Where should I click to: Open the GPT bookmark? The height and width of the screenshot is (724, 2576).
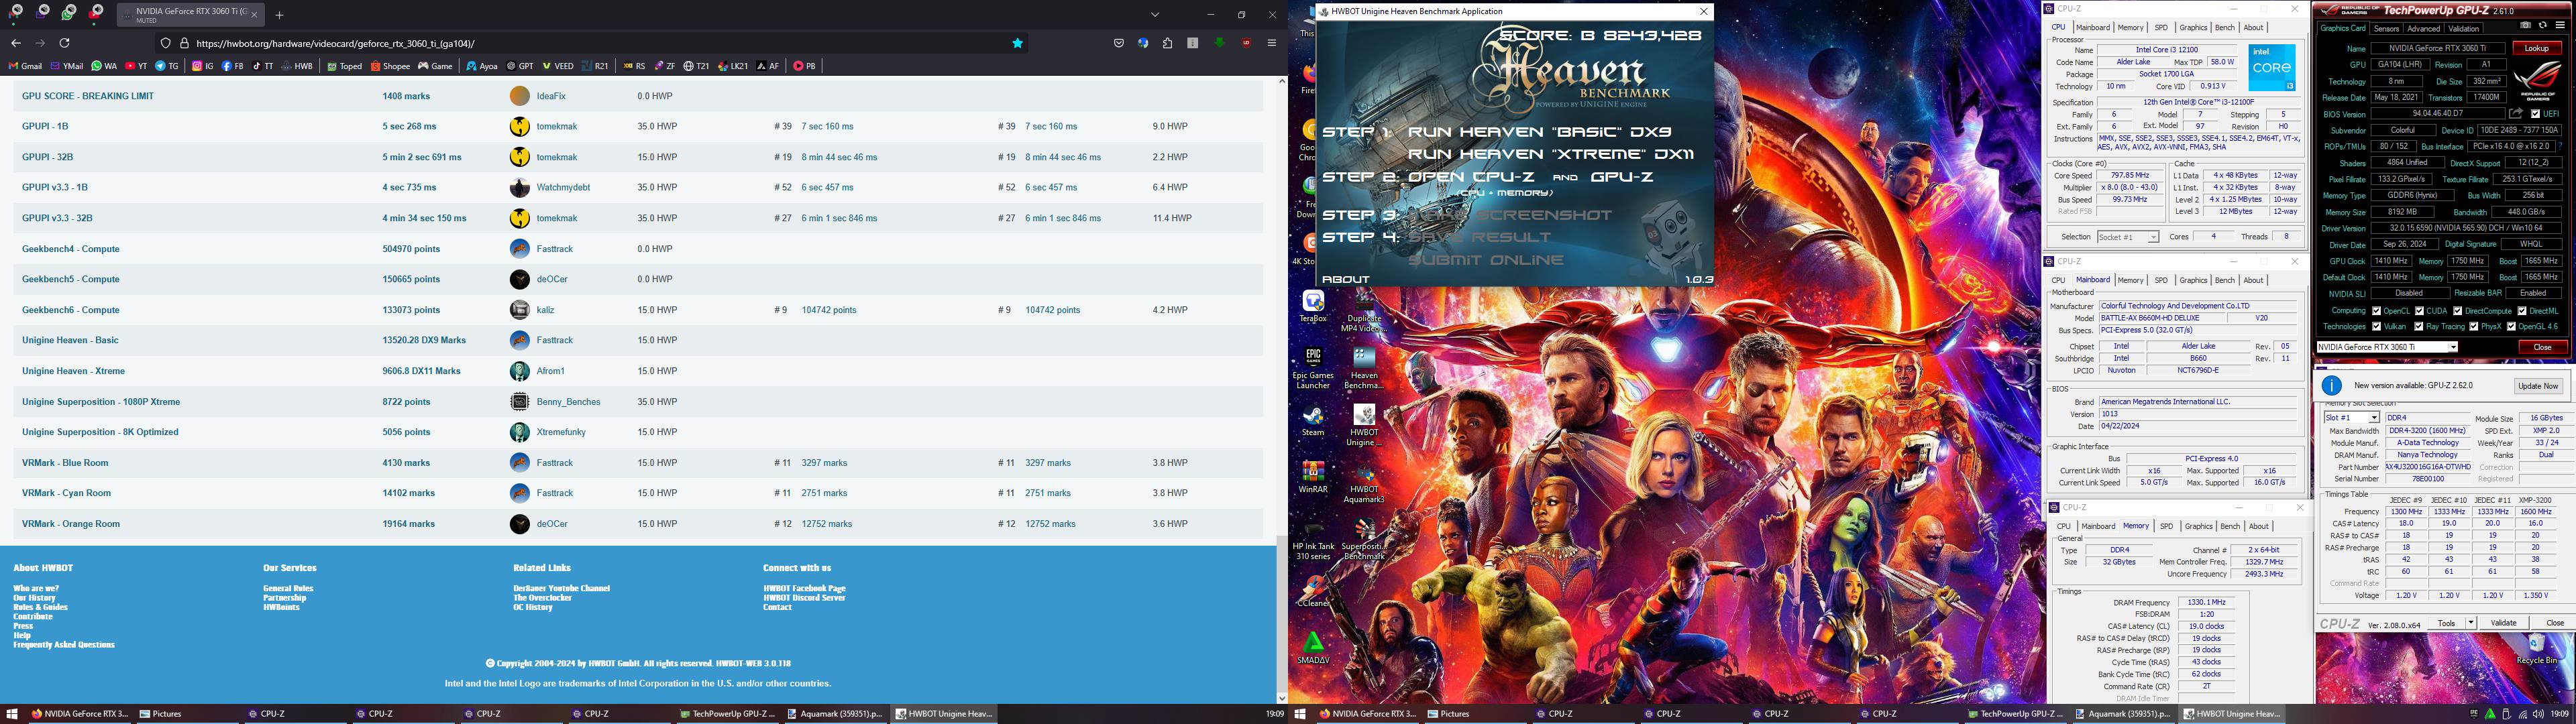coord(520,66)
